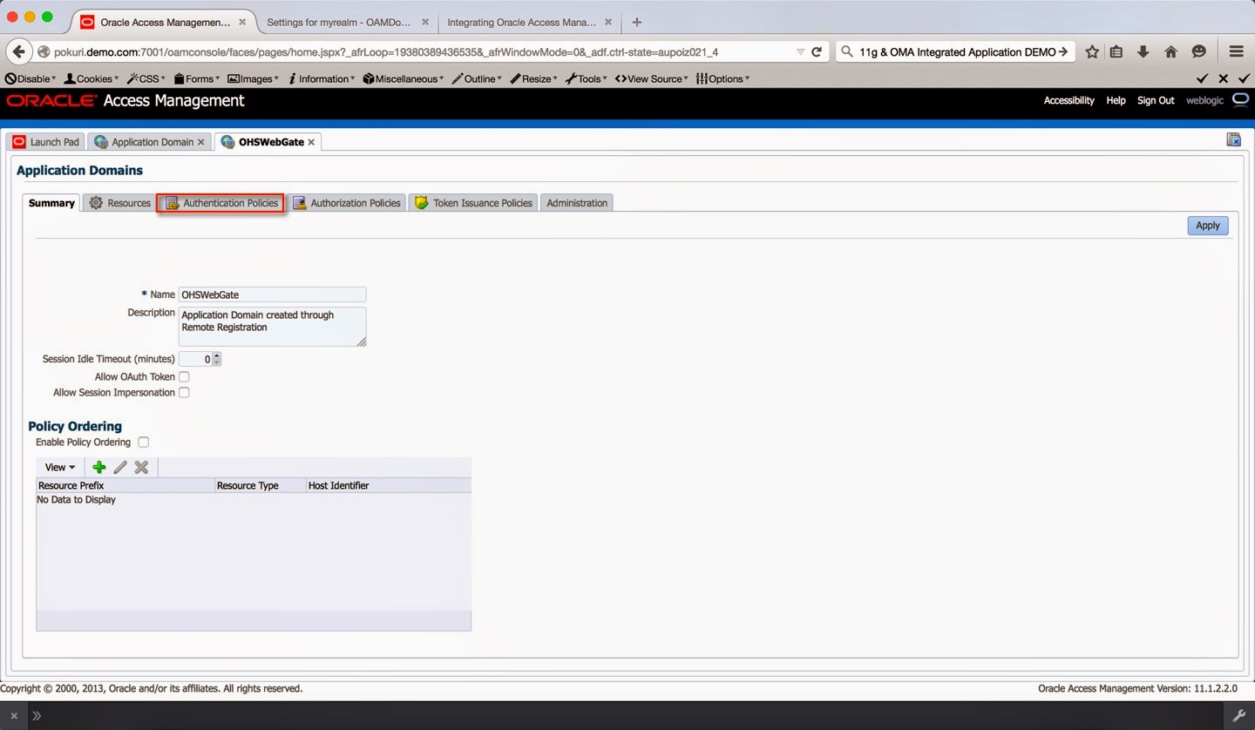Click Sign Out link
Screen dimensions: 1255x730
pos(1156,100)
